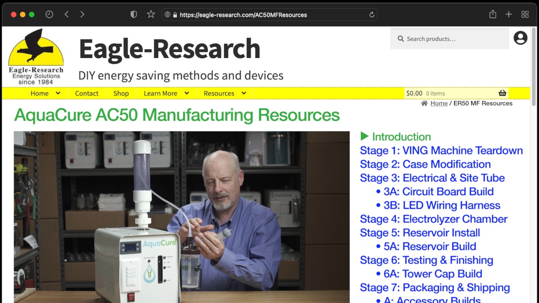Open the user account icon
This screenshot has width=539, height=303.
520,38
